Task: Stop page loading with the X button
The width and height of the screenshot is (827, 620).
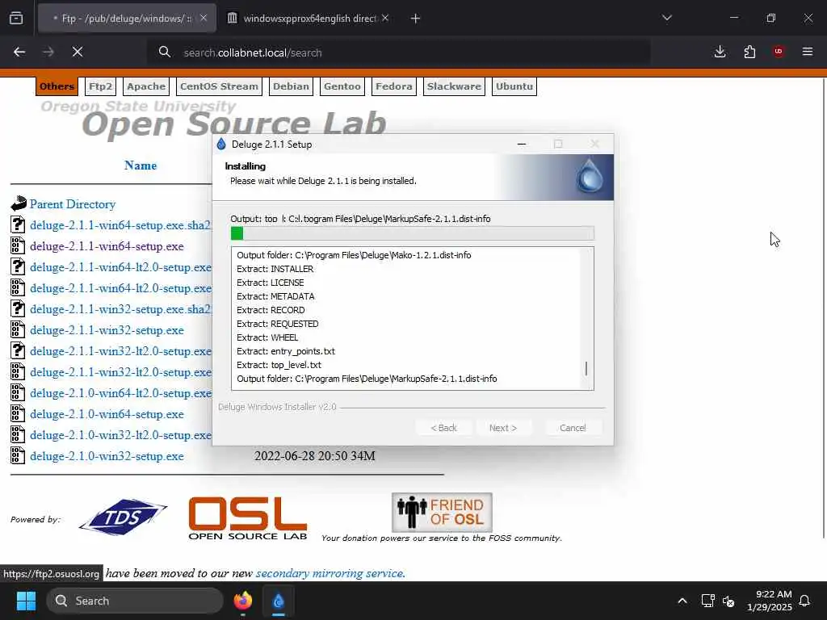Action: point(78,52)
